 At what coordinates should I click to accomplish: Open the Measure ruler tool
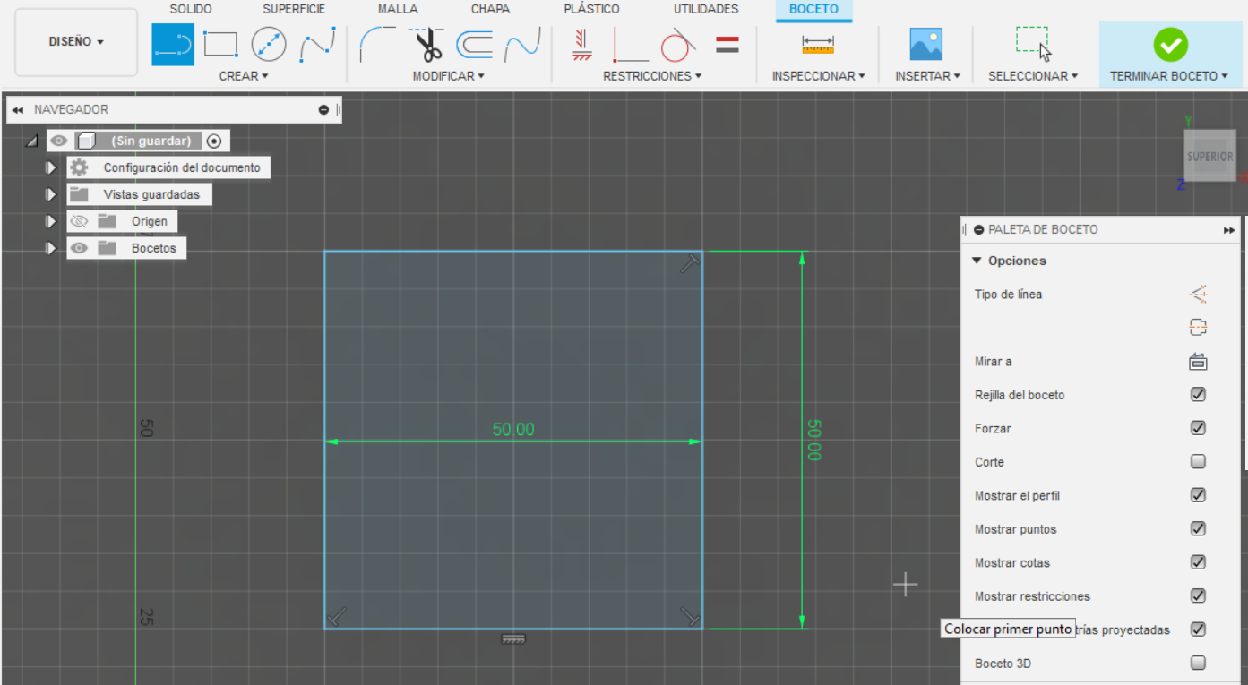pos(818,44)
